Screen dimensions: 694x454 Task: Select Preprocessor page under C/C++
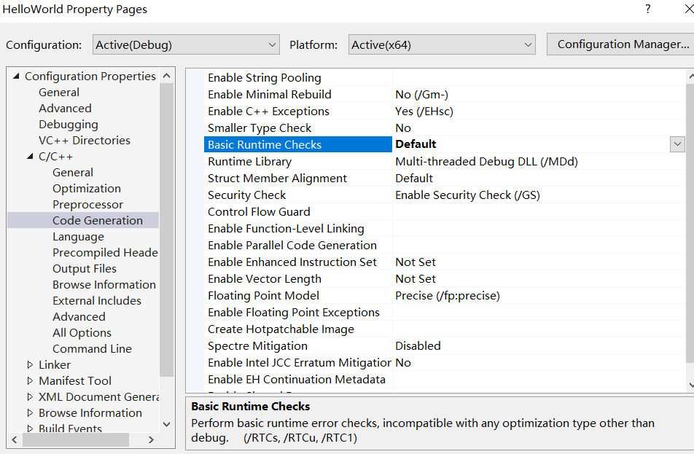coord(87,205)
